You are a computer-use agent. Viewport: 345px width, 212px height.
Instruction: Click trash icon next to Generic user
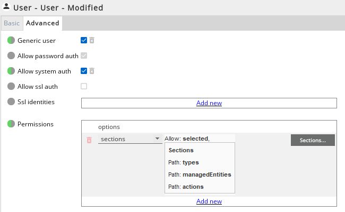click(x=92, y=40)
